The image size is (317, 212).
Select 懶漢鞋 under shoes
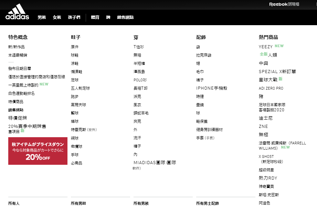coord(76,72)
